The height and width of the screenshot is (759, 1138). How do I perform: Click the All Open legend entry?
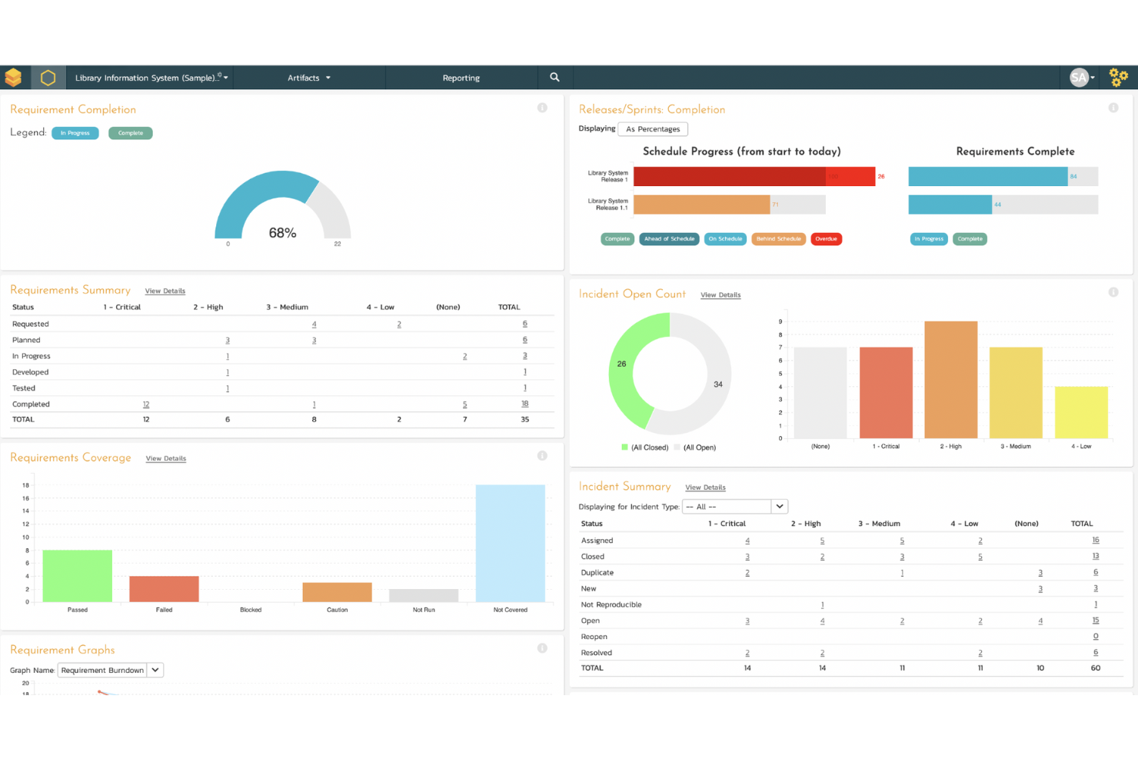click(x=694, y=448)
